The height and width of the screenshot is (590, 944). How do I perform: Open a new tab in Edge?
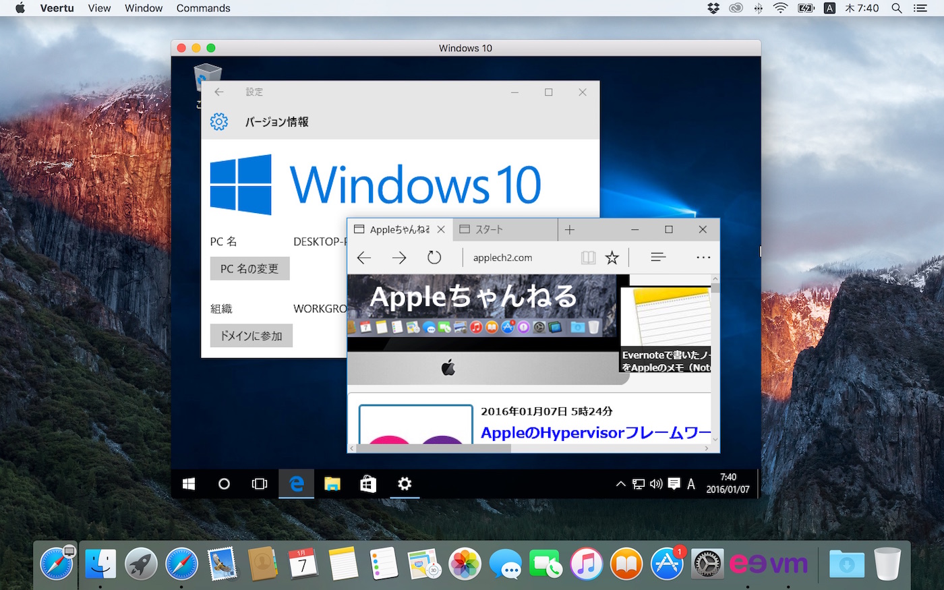(x=570, y=229)
